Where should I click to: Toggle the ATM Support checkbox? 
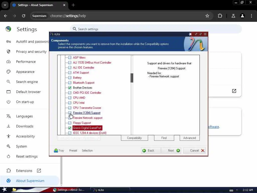[70, 73]
